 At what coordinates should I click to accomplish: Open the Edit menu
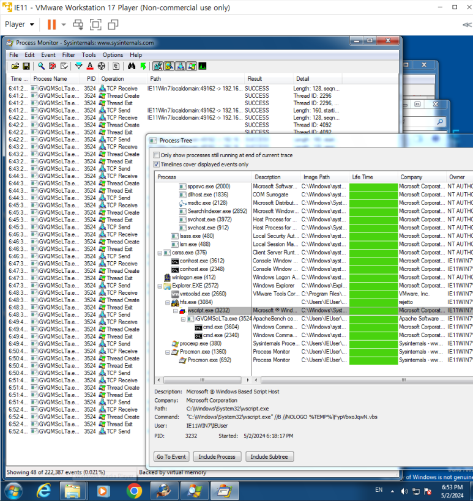[30, 55]
